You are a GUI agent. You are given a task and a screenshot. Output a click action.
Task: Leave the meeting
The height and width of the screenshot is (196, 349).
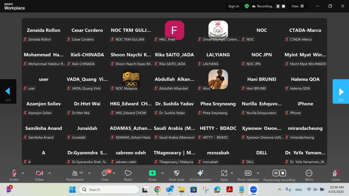coord(336,174)
